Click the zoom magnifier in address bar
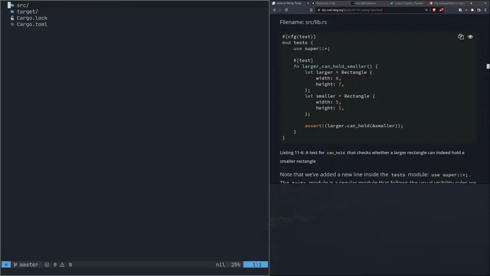Screen dimensions: 490x276 point(426,10)
